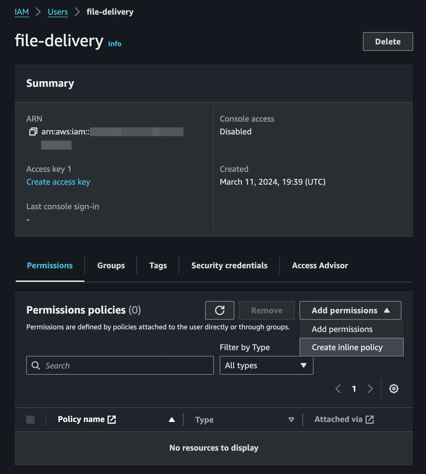Sort ascending by Policy name arrow
Screen dimensions: 426x474
tap(172, 420)
